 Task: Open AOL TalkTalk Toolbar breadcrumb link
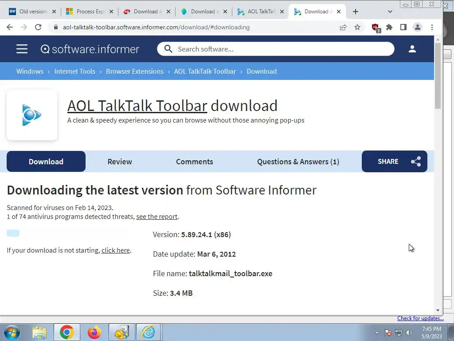[x=205, y=71]
